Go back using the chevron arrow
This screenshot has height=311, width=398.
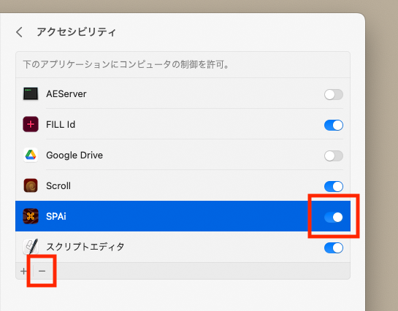point(19,32)
